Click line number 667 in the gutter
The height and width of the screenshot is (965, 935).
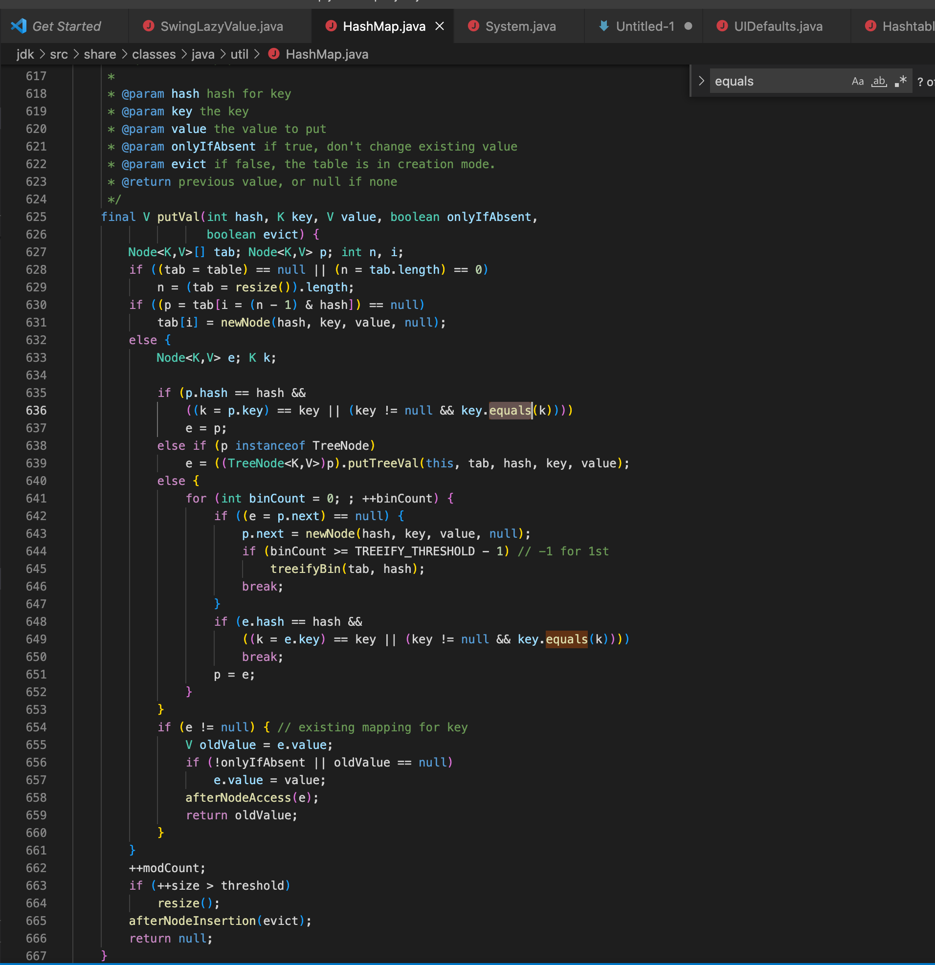tap(36, 956)
